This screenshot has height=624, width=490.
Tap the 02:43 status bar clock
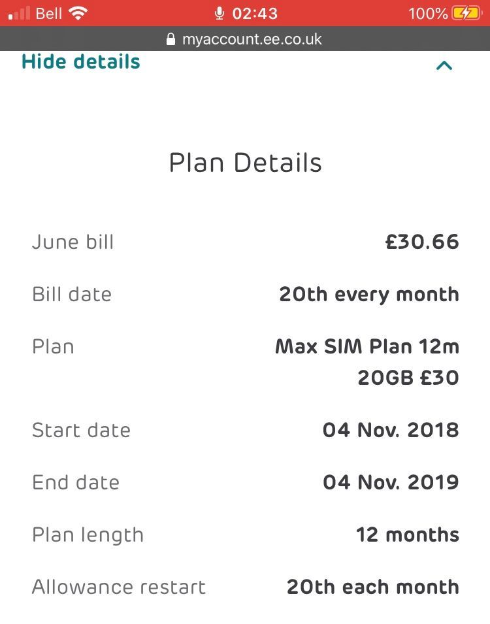coord(255,13)
